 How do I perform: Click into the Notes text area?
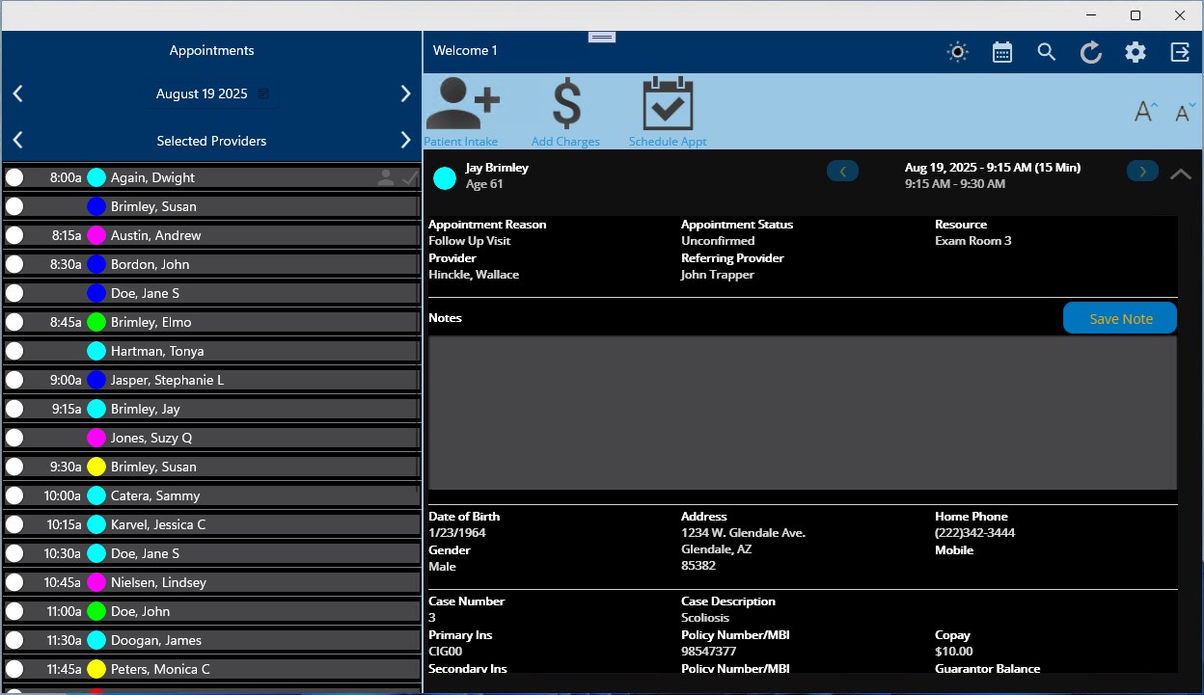[x=803, y=413]
